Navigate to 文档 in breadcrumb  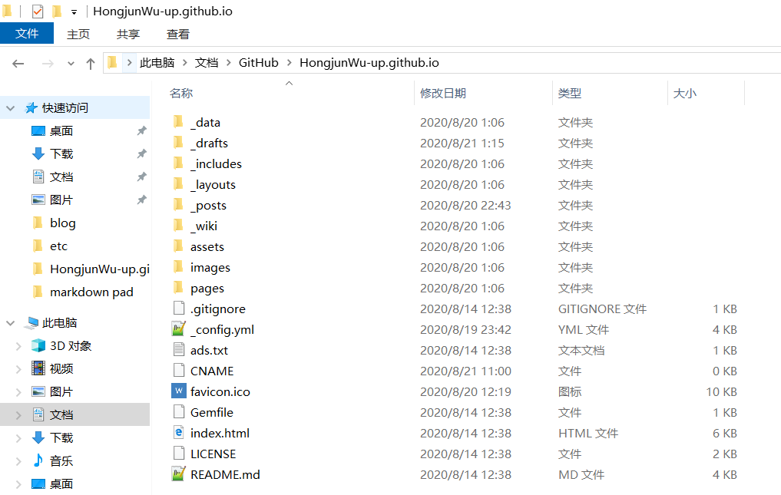pyautogui.click(x=207, y=63)
